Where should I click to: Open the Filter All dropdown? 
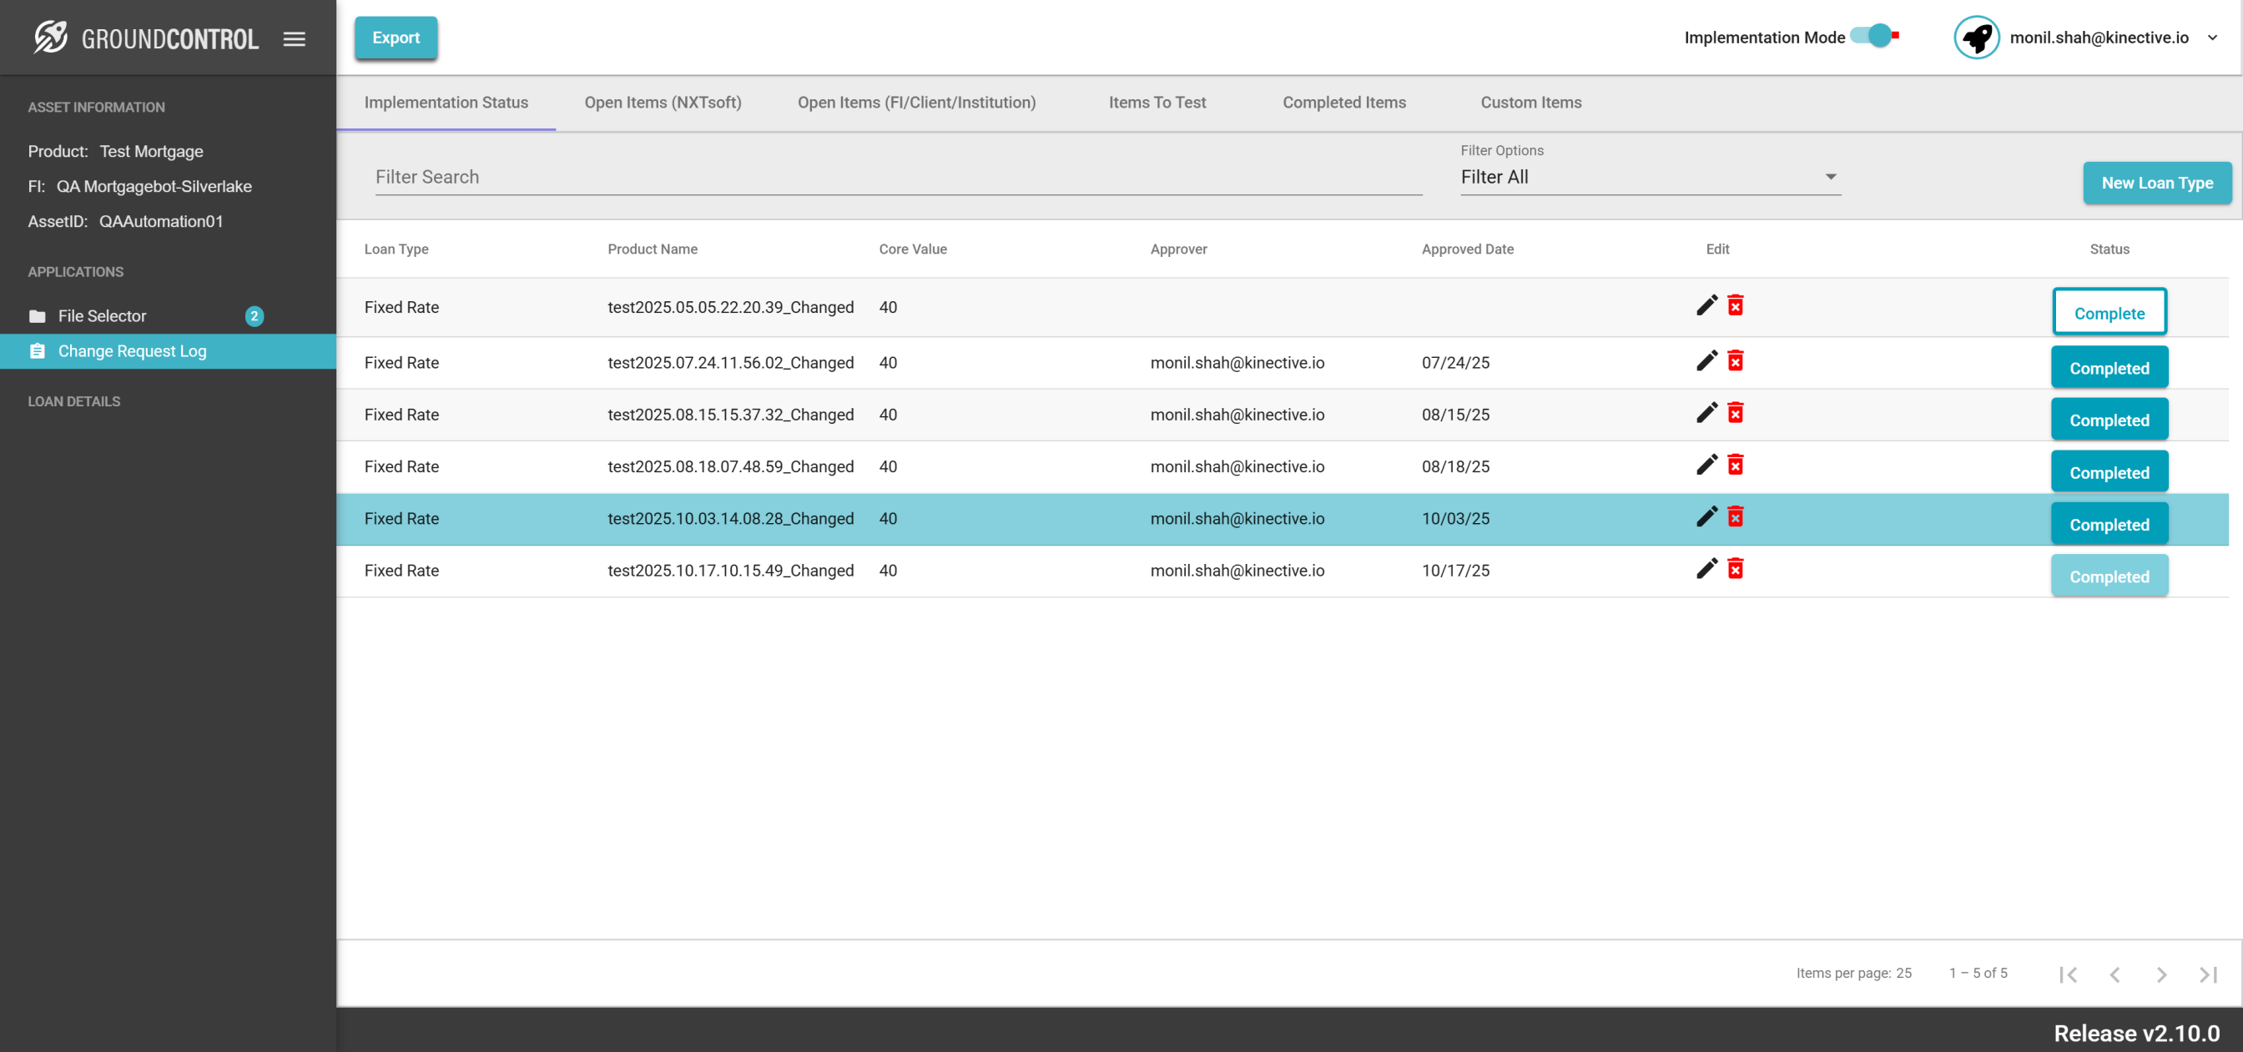pyautogui.click(x=1650, y=177)
